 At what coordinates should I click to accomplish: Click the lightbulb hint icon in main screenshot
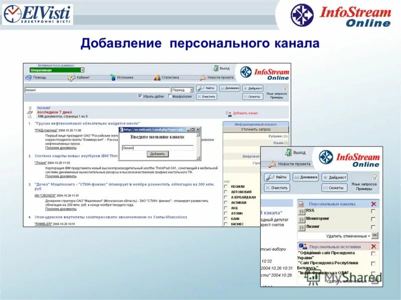285,88
